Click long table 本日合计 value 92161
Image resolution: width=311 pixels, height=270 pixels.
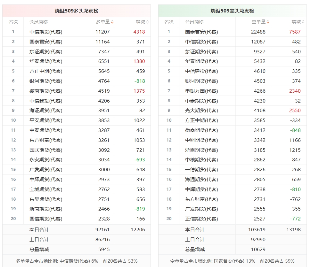click(102, 230)
